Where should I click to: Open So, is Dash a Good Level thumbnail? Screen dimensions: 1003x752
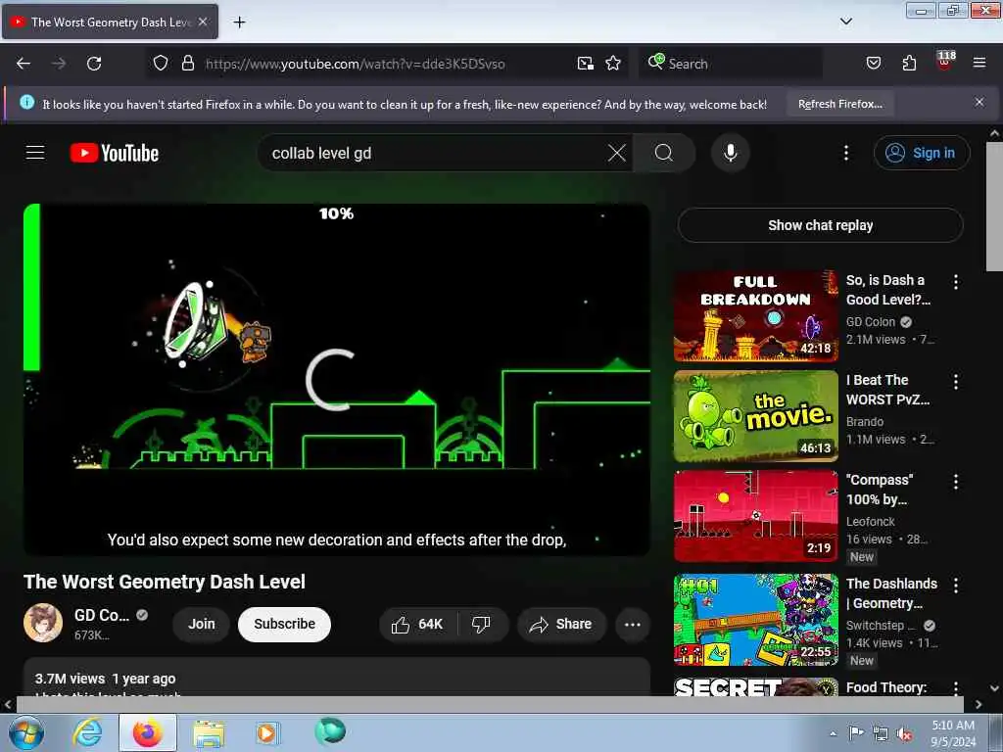[755, 316]
